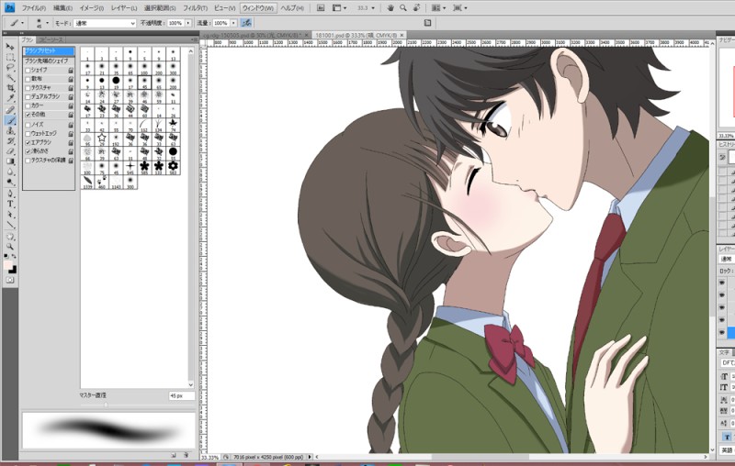Click delete brush trash icon at panel bottom
Image resolution: width=735 pixels, height=466 pixels.
pyautogui.click(x=187, y=454)
